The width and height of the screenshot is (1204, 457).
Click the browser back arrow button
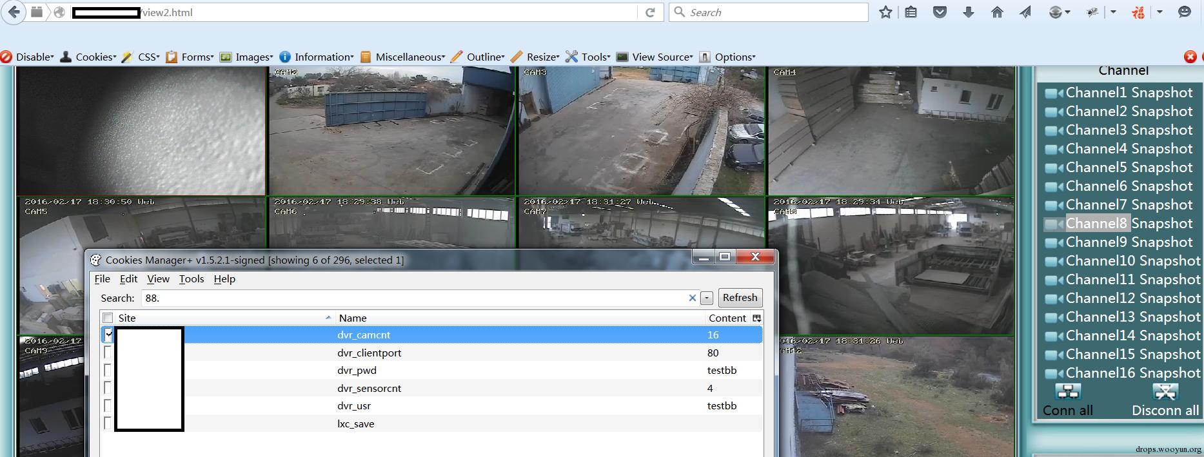click(14, 12)
